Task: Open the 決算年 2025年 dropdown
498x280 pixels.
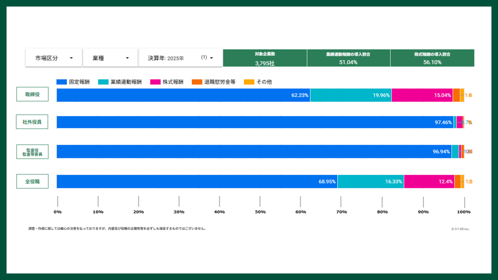Action: tap(180, 58)
